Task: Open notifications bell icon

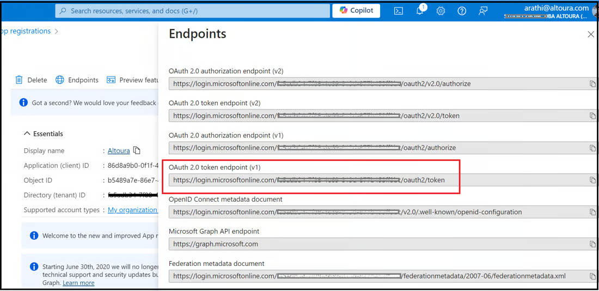Action: [420, 11]
